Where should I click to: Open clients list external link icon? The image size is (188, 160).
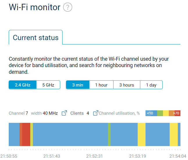pos(95,113)
